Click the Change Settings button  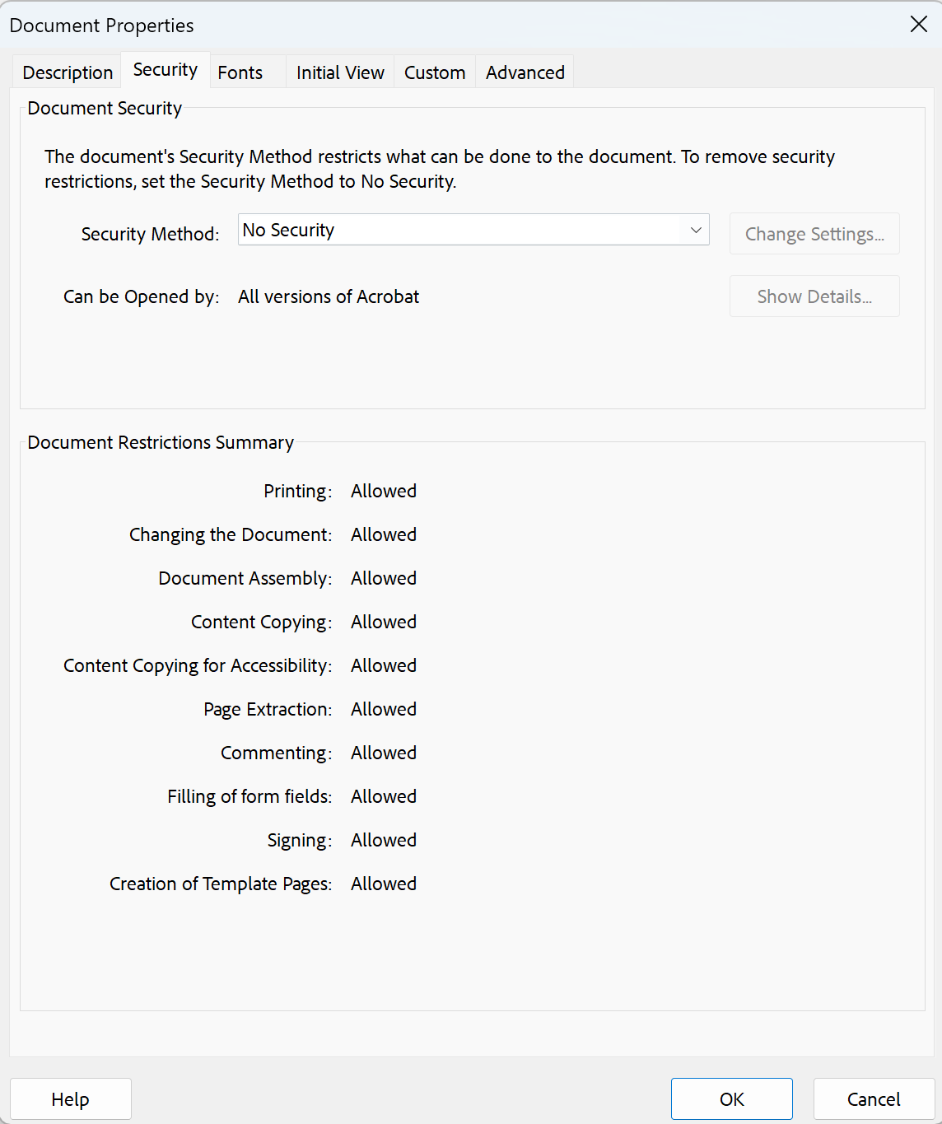click(814, 234)
